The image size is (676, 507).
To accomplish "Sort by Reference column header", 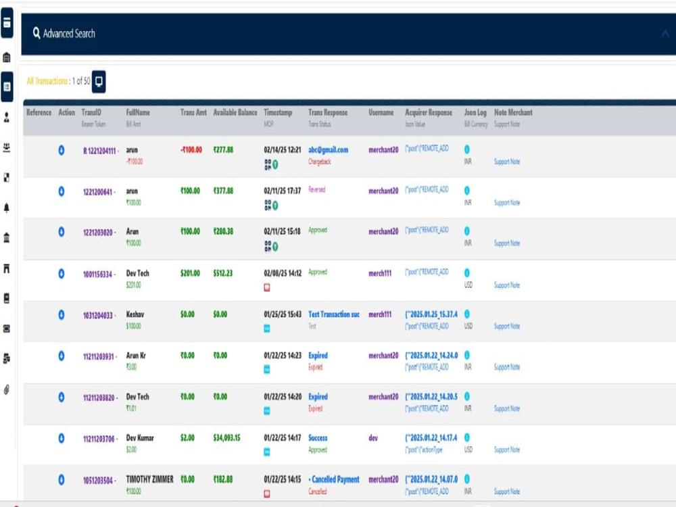I will (x=39, y=112).
